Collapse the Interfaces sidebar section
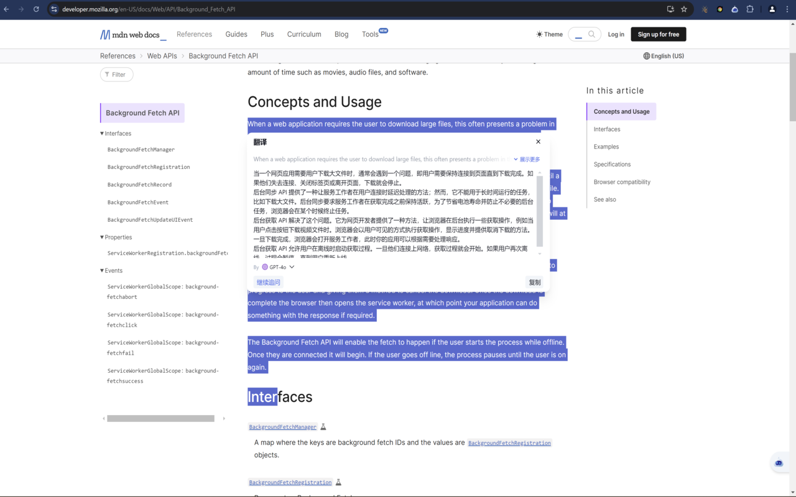796x497 pixels. tap(116, 134)
